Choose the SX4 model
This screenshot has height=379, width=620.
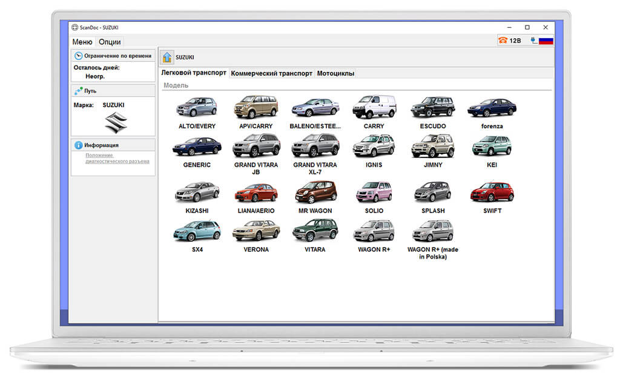tap(197, 236)
